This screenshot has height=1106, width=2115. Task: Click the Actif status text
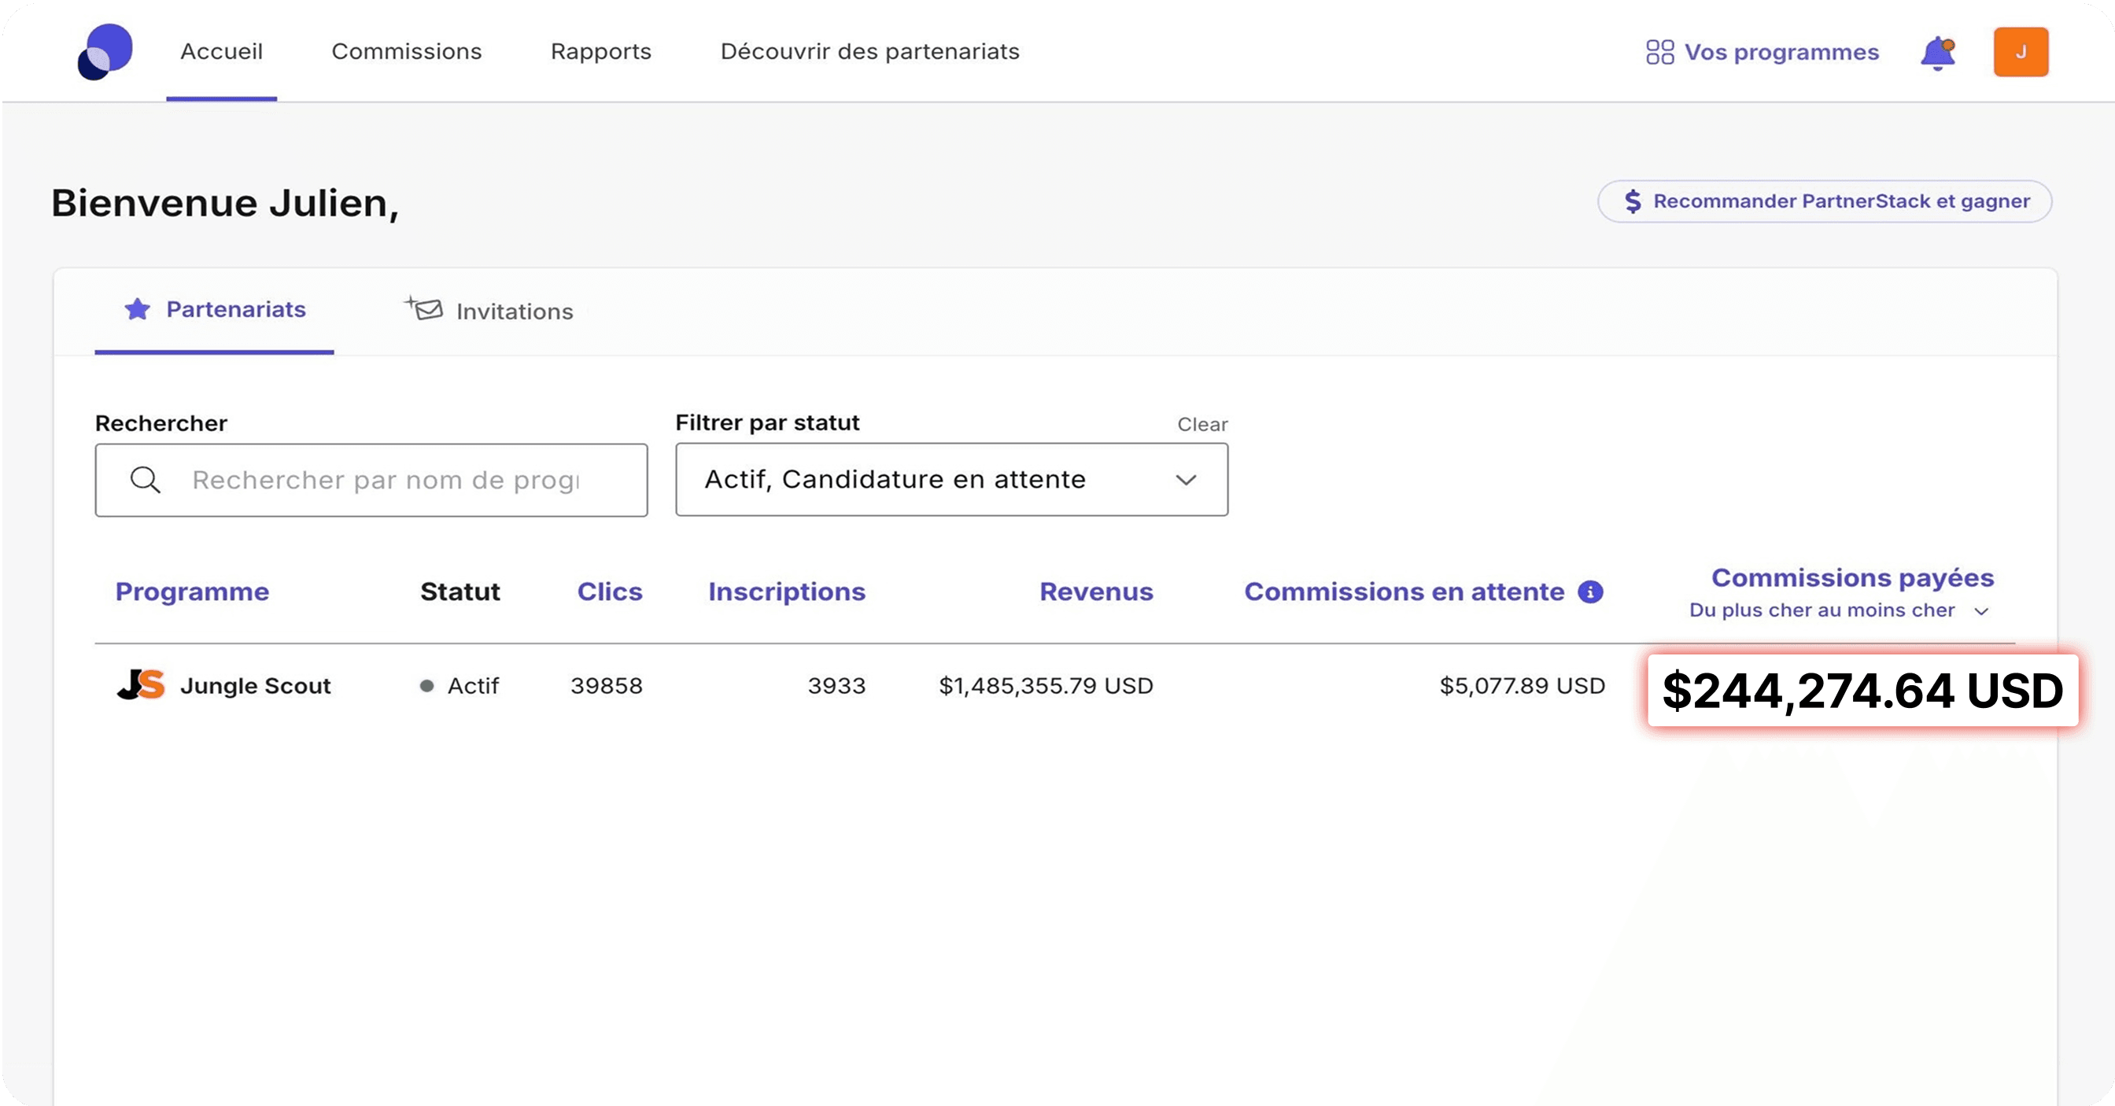pos(473,686)
